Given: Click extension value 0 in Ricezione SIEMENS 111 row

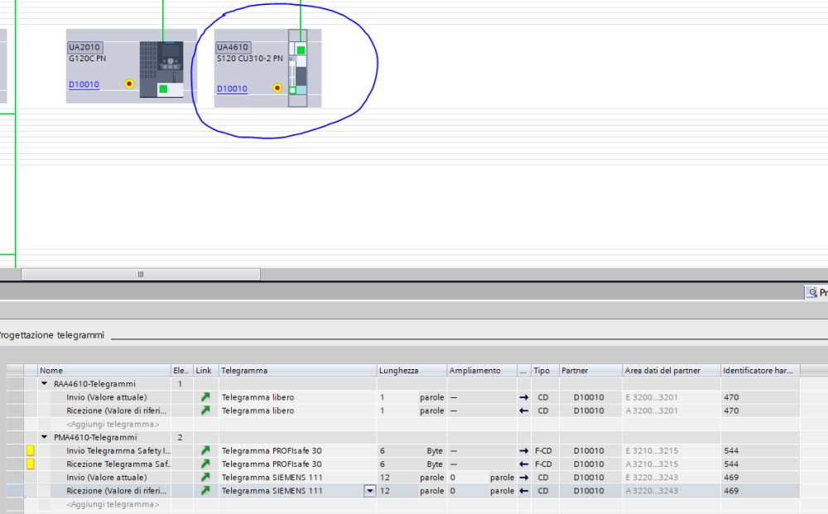Looking at the screenshot, I should 453,490.
